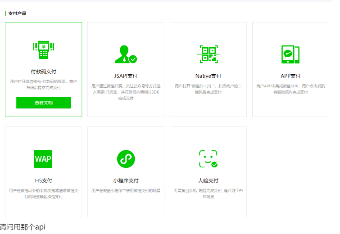Click the 支付产品 section heading
Viewport: 340px width, 234px height.
pos(18,13)
